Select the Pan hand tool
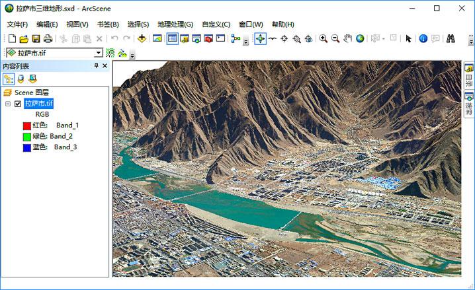 (347, 39)
